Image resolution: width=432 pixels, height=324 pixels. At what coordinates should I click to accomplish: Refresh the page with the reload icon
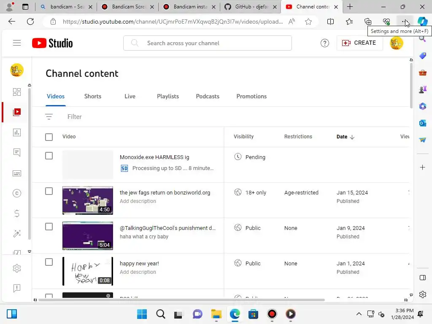click(30, 22)
